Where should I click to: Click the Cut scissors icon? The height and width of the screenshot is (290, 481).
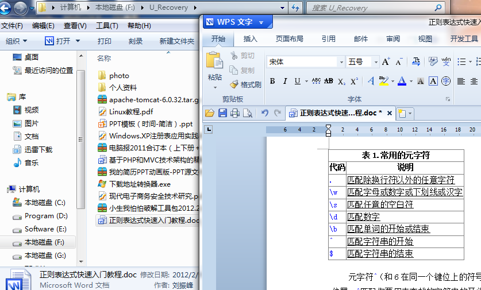[234, 55]
